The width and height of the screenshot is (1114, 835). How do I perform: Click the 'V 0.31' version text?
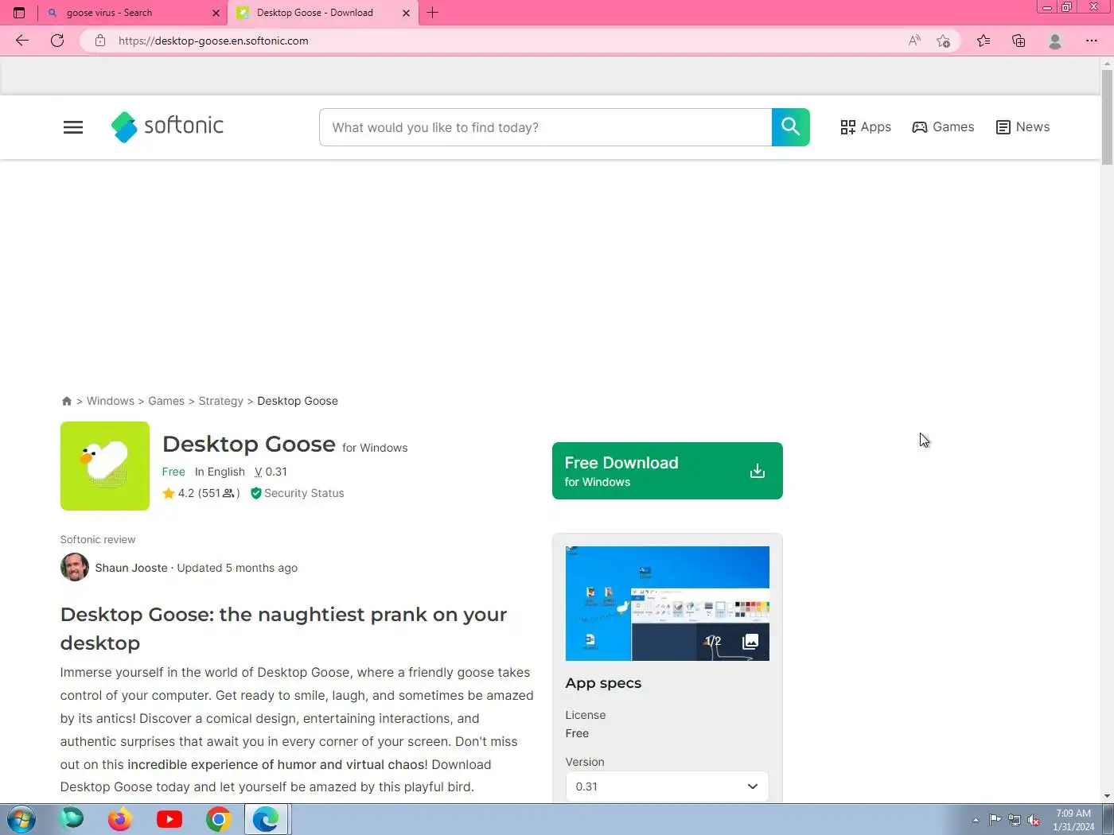point(271,472)
